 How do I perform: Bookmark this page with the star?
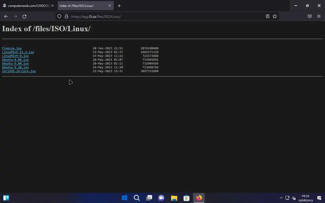[x=275, y=16]
